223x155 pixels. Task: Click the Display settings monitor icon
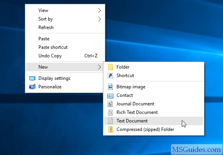click(32, 78)
